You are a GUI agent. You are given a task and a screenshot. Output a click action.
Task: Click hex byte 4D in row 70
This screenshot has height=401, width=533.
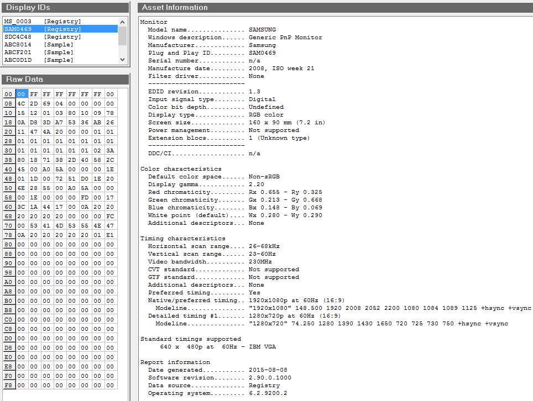tap(59, 226)
